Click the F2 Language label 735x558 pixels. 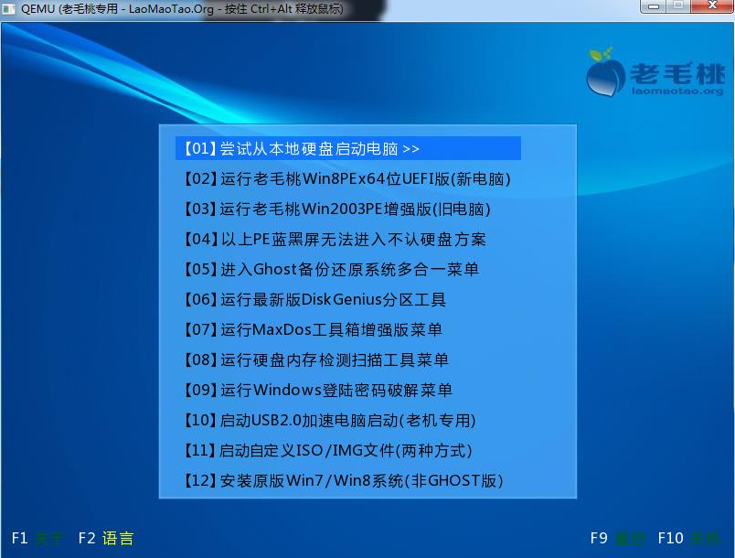pyautogui.click(x=106, y=538)
